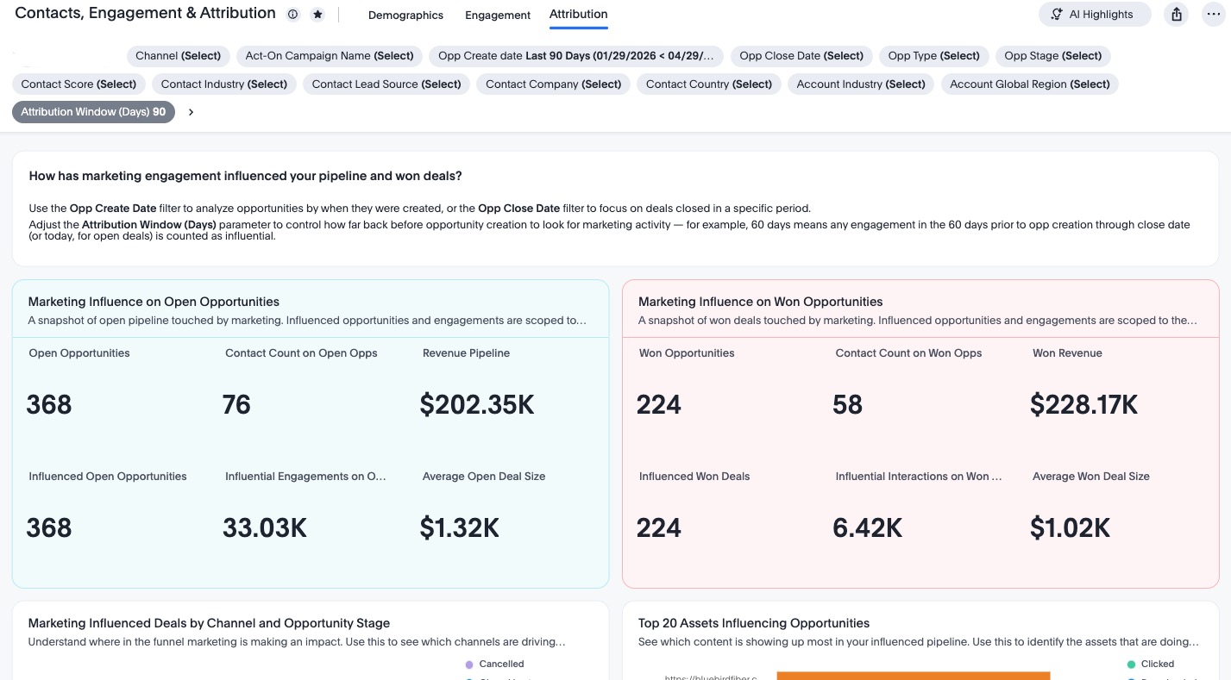Click the Cancelled legend color dot
The height and width of the screenshot is (680, 1231).
pos(469,664)
